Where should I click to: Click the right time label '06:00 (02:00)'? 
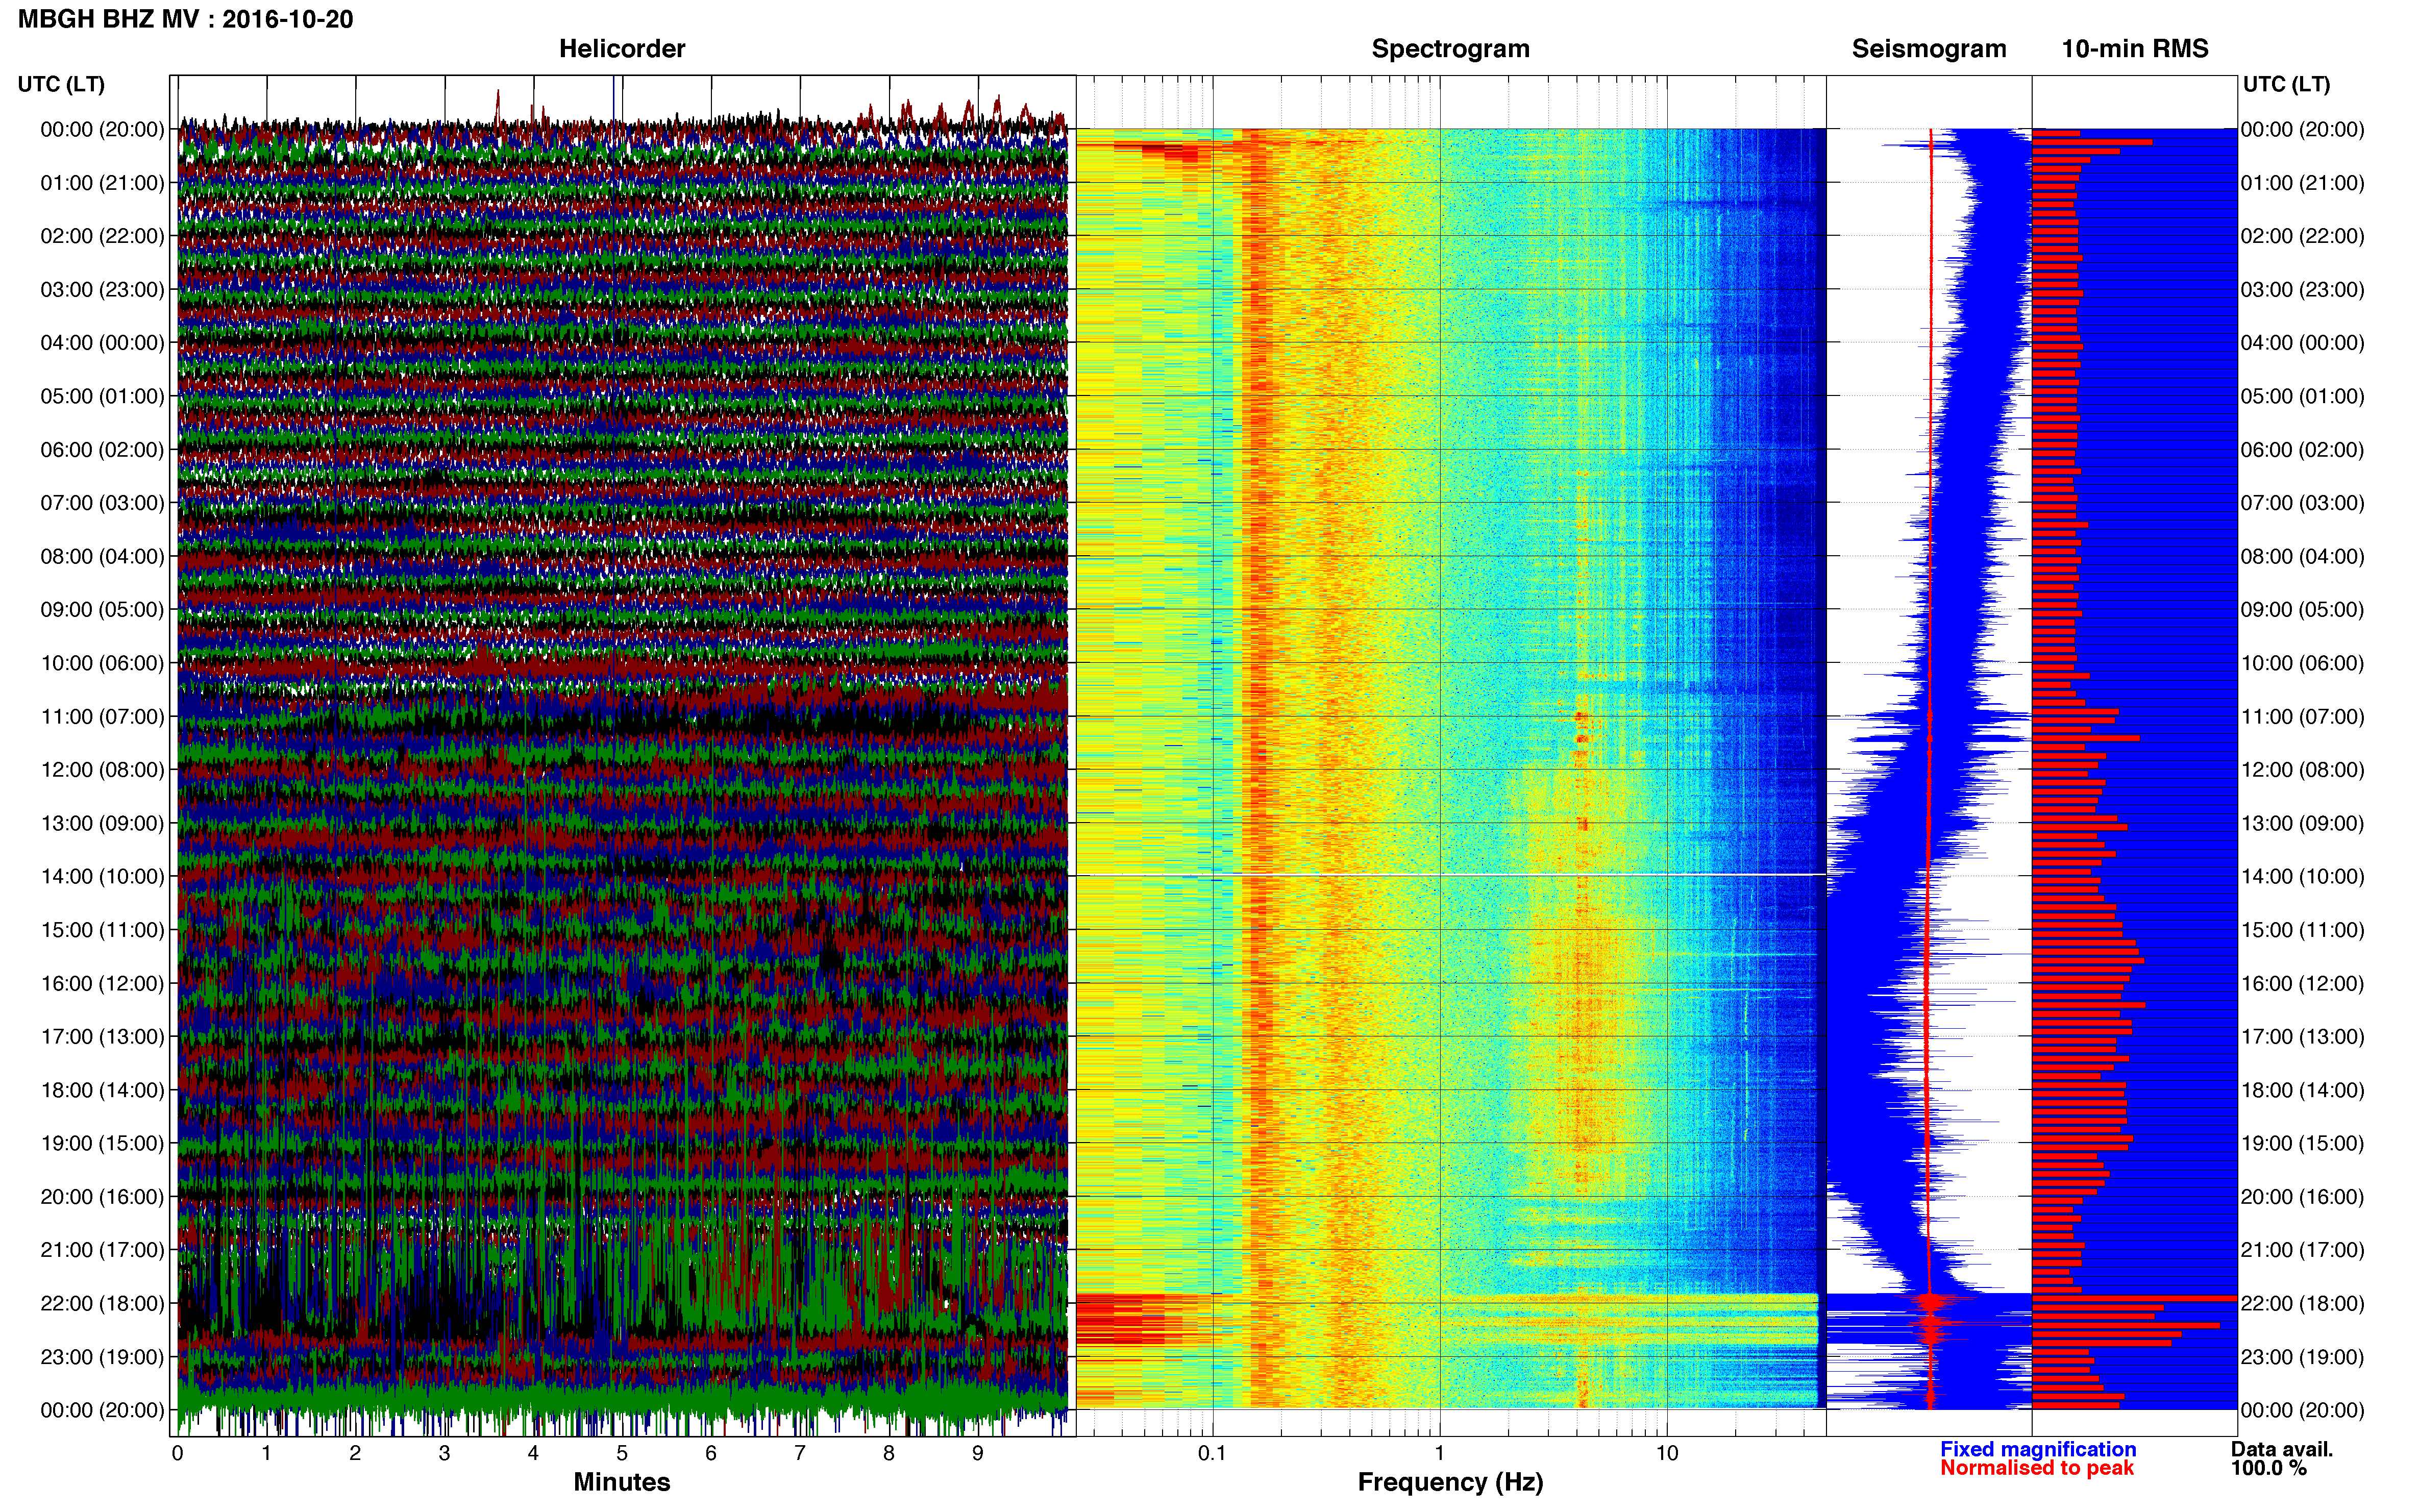2302,450
